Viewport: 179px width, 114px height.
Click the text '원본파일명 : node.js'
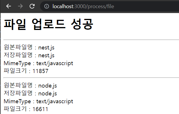tap(30, 85)
